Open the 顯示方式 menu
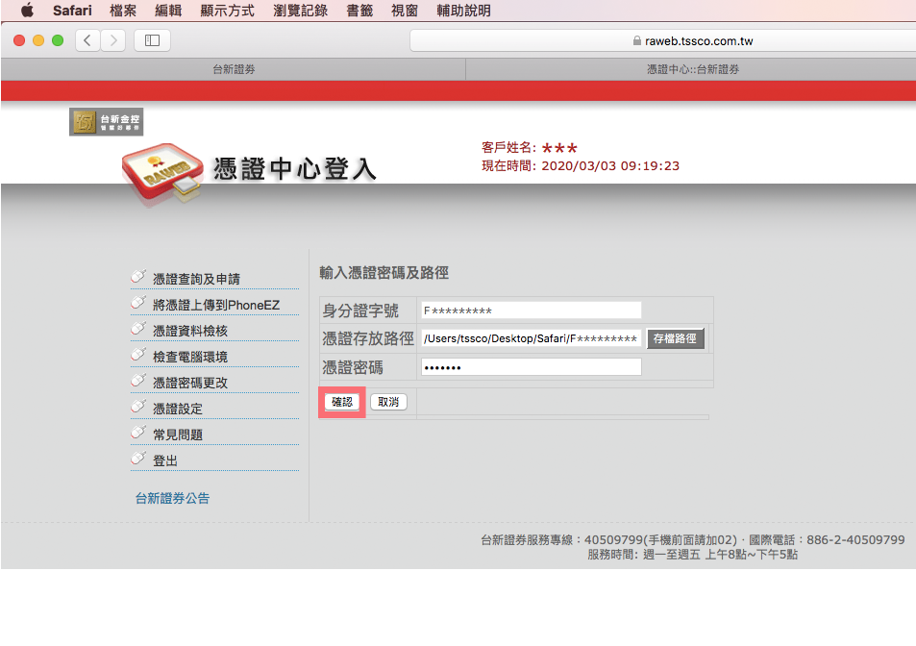Viewport: 916px width, 646px height. click(x=227, y=11)
